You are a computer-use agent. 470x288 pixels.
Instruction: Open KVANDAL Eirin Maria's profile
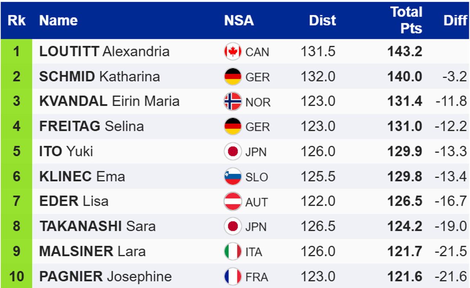tap(109, 101)
